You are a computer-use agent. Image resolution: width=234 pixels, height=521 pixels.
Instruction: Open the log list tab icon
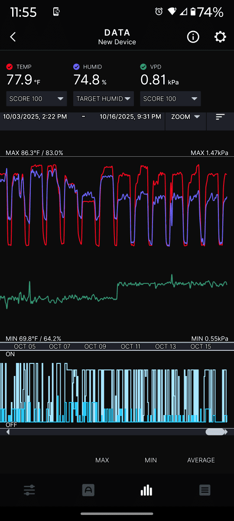pyautogui.click(x=205, y=491)
